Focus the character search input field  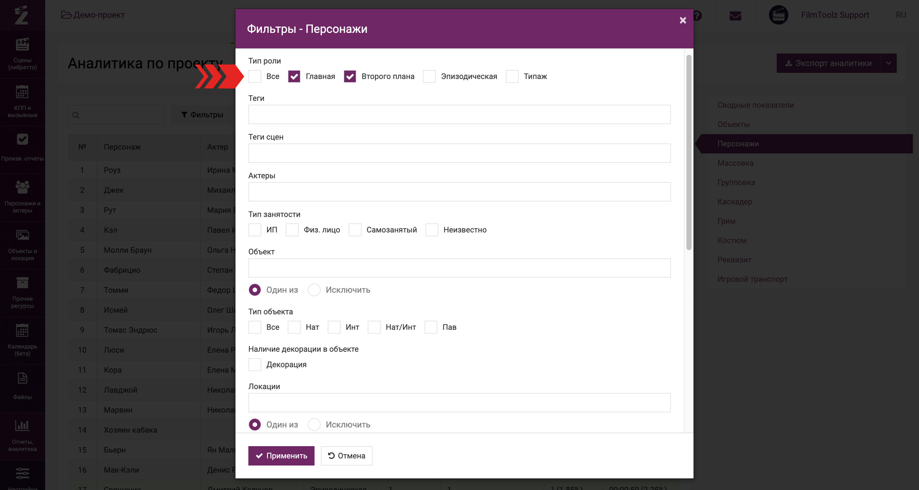pyautogui.click(x=116, y=115)
